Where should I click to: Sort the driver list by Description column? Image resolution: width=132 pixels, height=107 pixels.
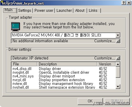[x=67, y=64]
